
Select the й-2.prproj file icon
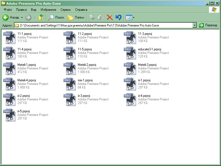click(9, 100)
